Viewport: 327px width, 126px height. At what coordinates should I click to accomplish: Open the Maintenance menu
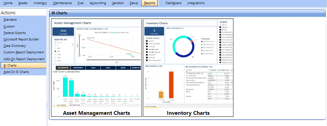point(62,3)
